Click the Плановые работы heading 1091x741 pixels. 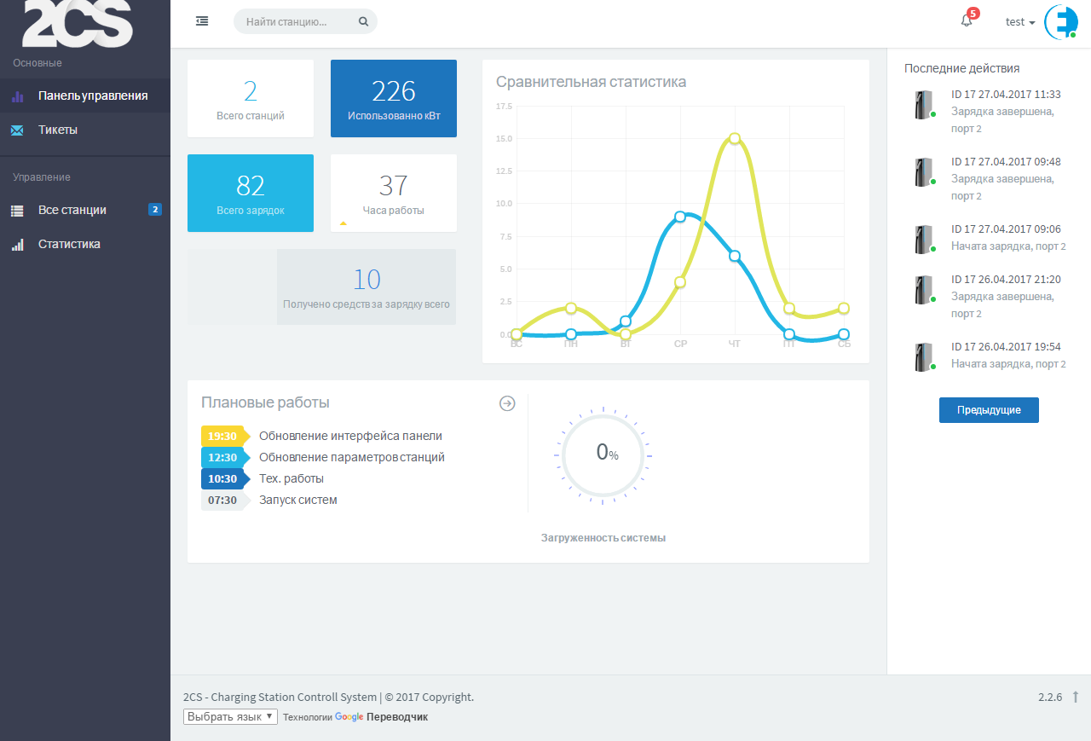tap(265, 402)
